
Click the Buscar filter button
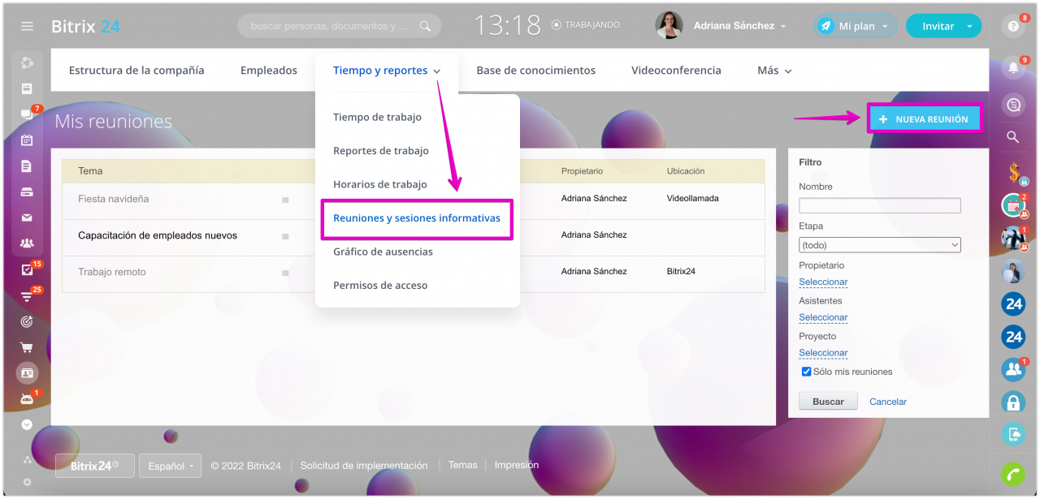[828, 402]
